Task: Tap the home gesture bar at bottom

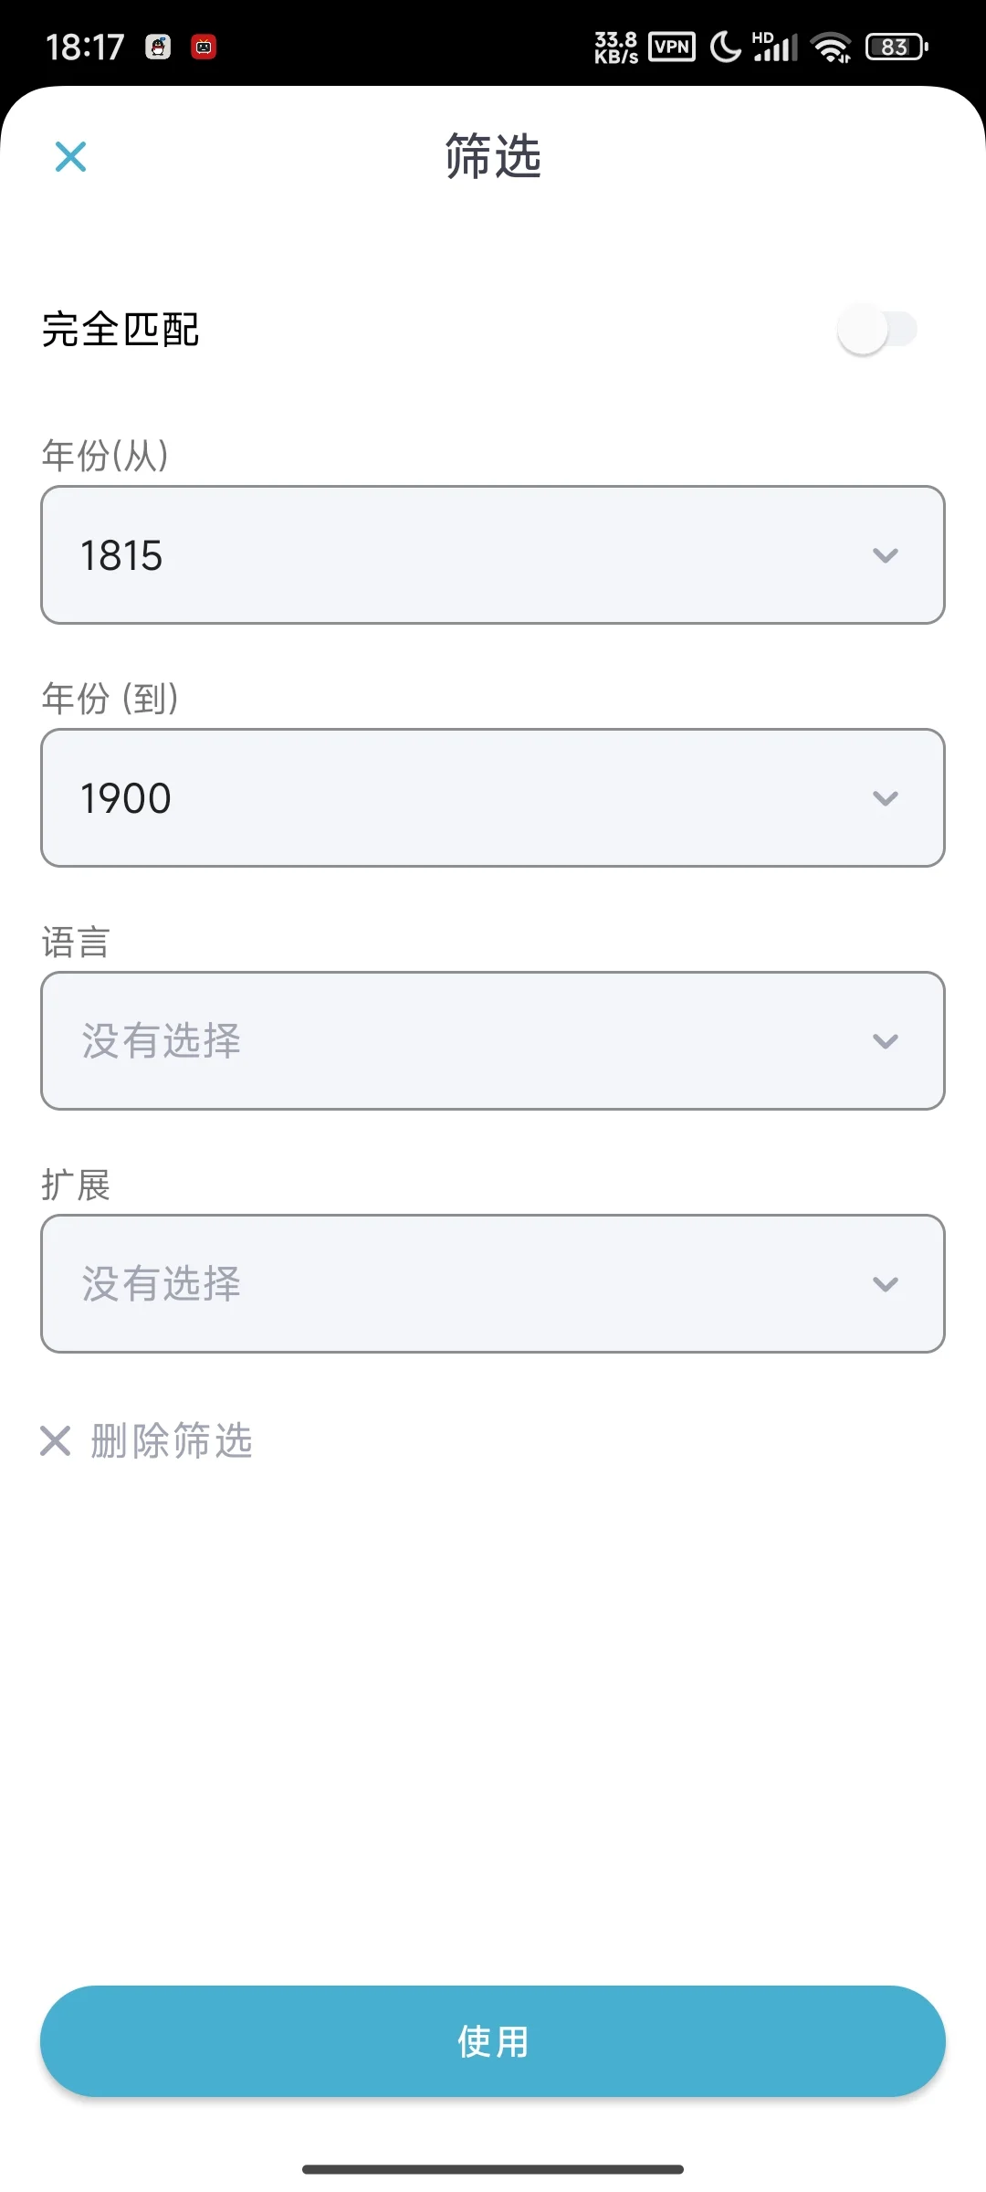Action: [493, 2169]
